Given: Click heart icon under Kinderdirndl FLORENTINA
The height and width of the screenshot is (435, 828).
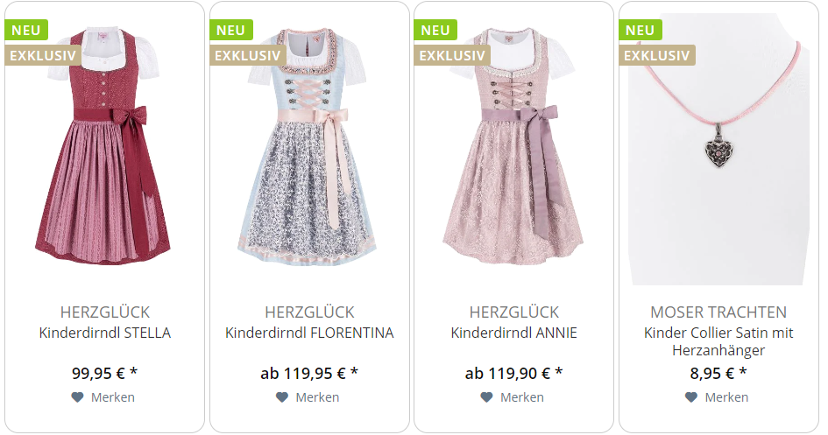Looking at the screenshot, I should (x=282, y=397).
